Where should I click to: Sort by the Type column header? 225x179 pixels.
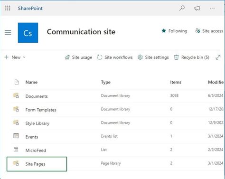[x=106, y=82]
